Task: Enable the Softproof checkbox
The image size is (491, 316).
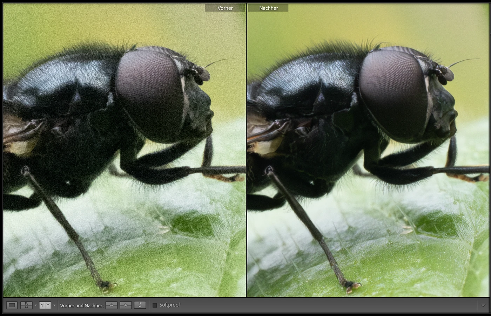Action: click(x=155, y=305)
